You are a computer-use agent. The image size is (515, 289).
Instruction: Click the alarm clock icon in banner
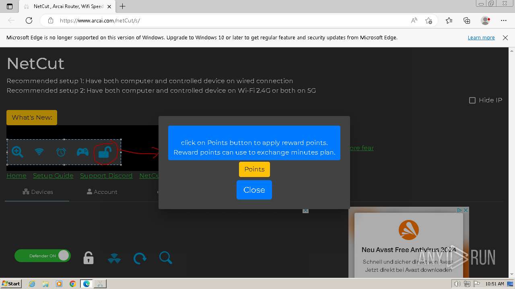click(61, 152)
